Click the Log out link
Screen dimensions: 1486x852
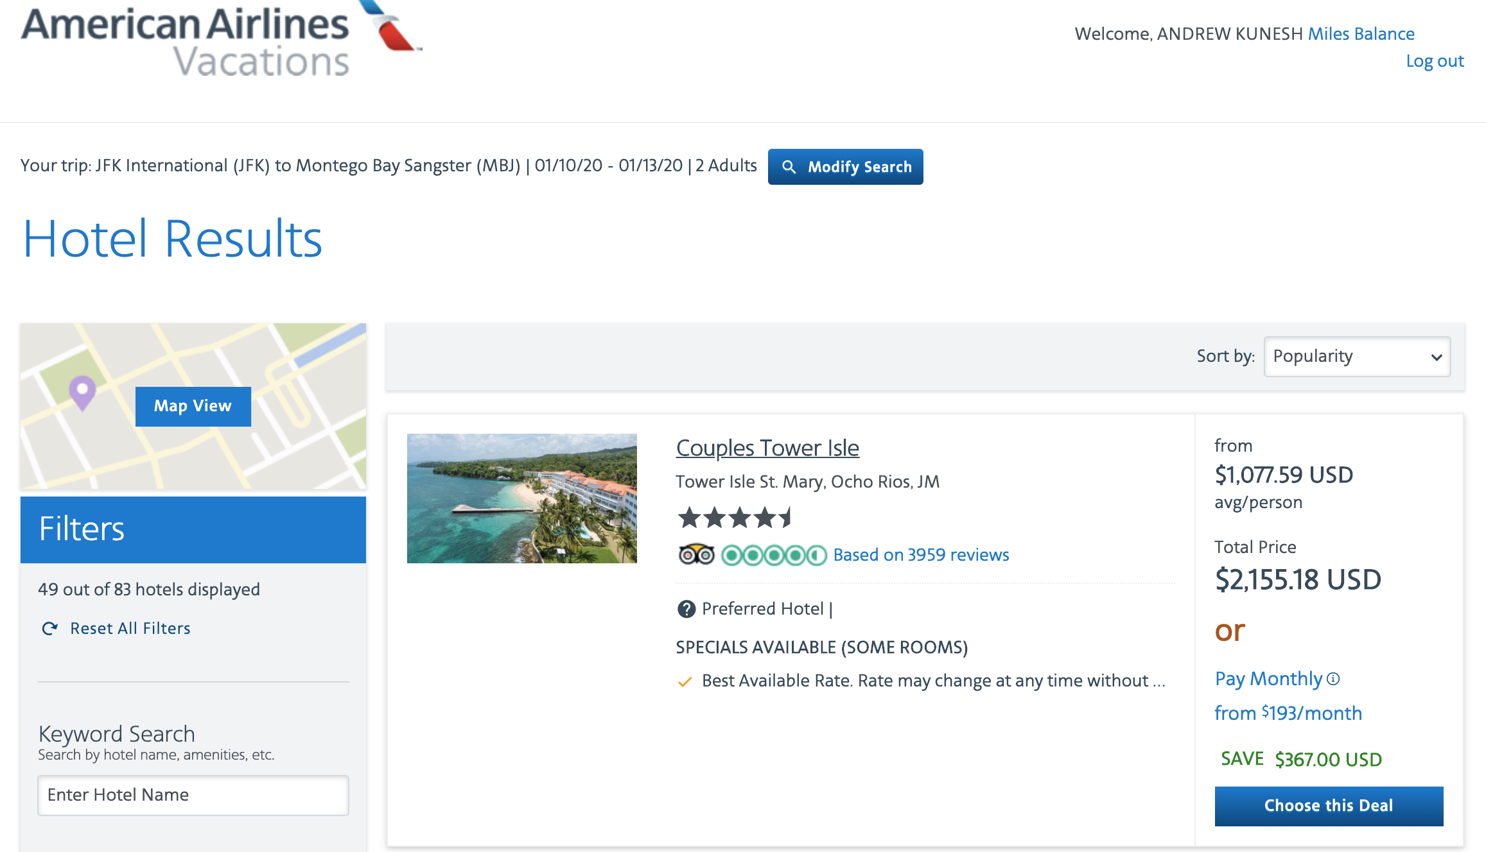pos(1435,61)
